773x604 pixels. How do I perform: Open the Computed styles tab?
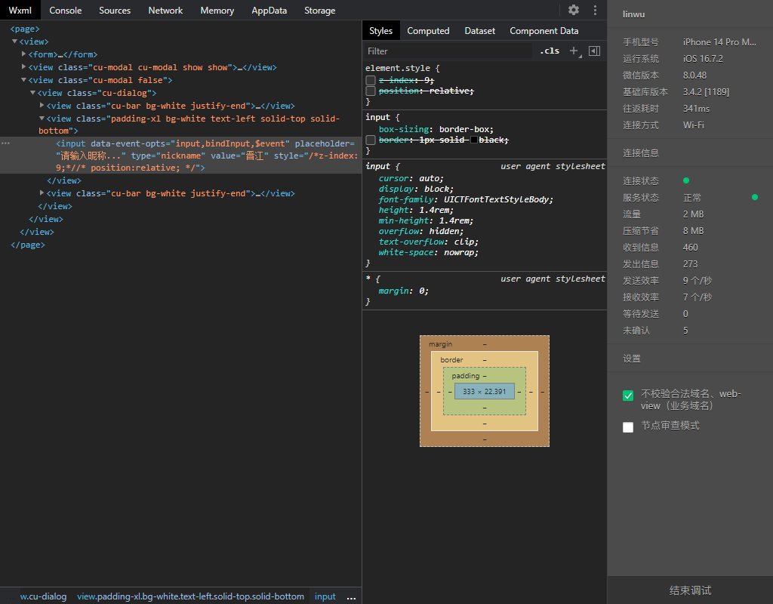[x=428, y=31]
